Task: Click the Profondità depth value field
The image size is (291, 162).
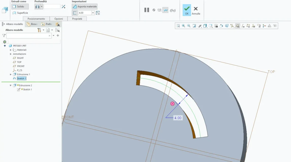Action: pyautogui.click(x=52, y=7)
